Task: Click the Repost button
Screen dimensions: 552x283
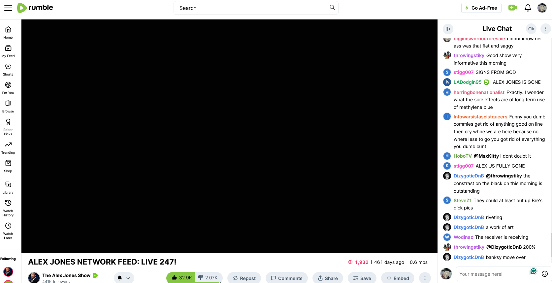Action: [244, 278]
